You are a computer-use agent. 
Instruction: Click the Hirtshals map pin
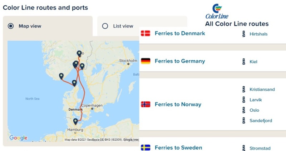point(74,83)
